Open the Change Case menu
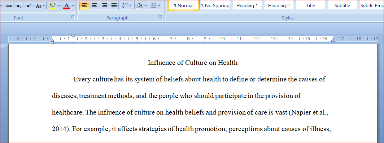The width and height of the screenshot is (384, 143). 40,6
